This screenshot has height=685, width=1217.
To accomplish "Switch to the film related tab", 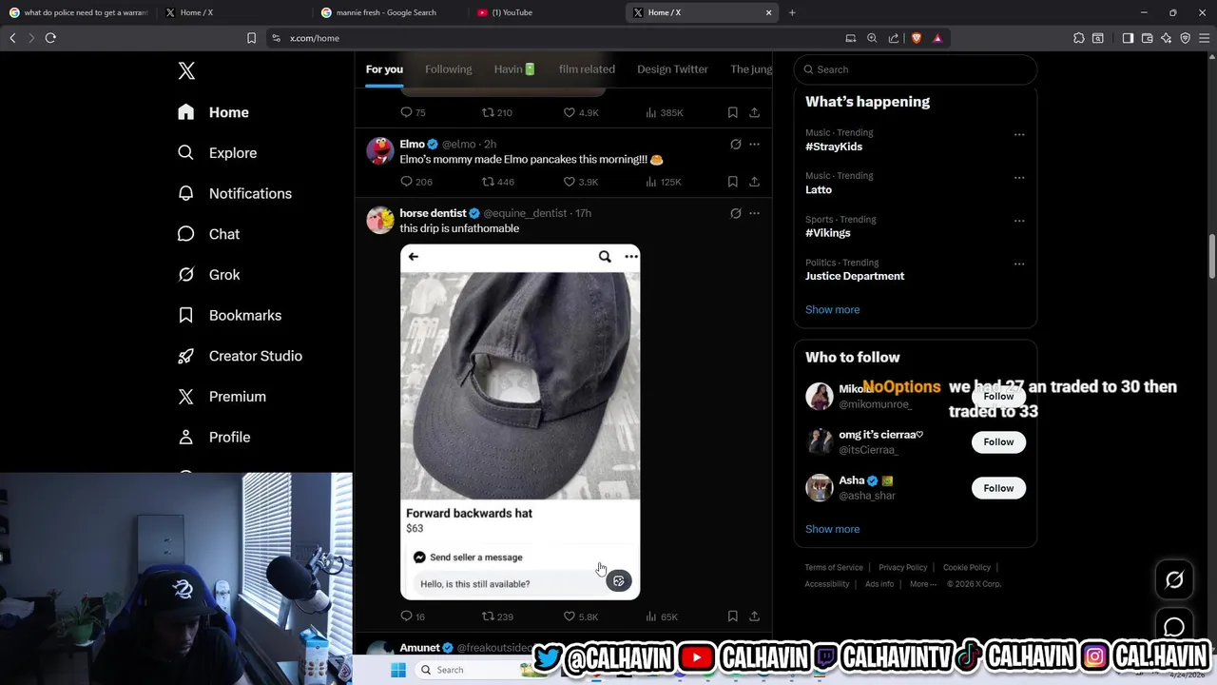I will (x=587, y=69).
